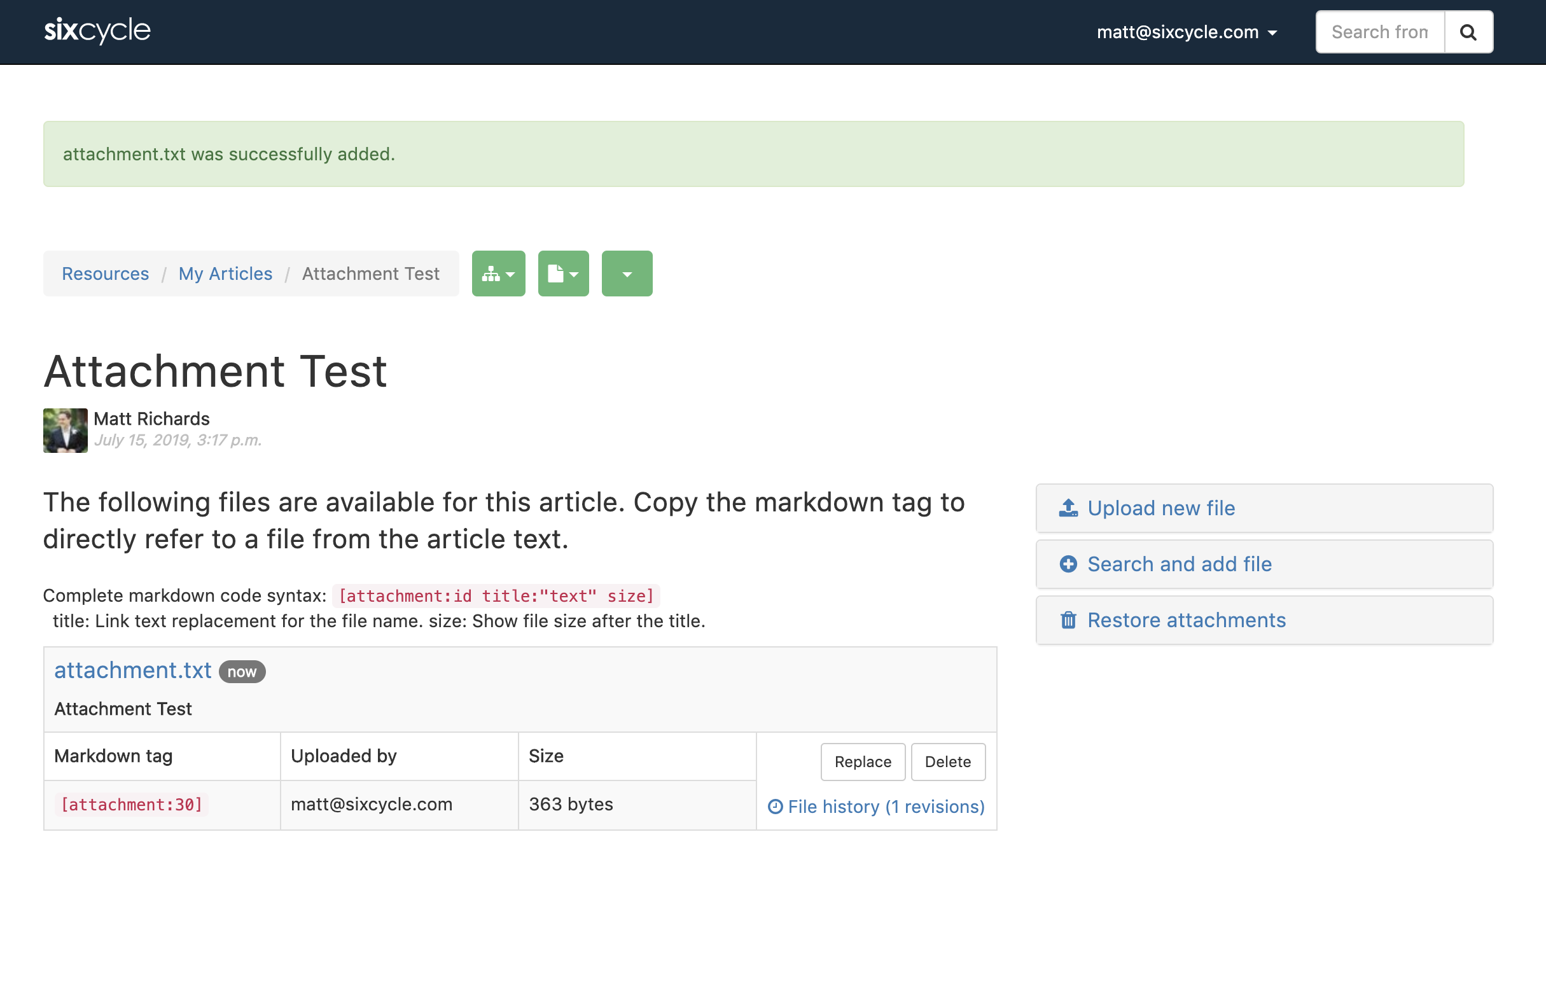Navigate to Resources breadcrumb

point(105,274)
